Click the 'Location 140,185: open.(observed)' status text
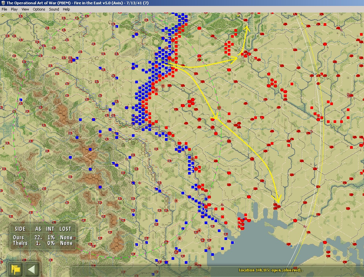Image resolution: width=364 pixels, height=277 pixels. tap(271, 270)
